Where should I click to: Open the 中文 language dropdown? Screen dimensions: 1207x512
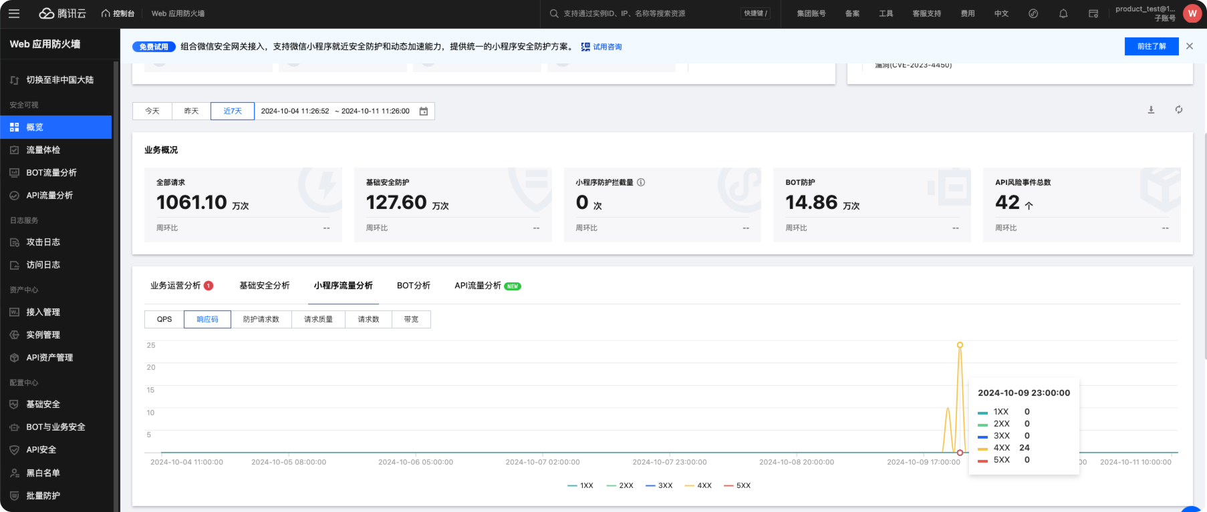pyautogui.click(x=1001, y=13)
